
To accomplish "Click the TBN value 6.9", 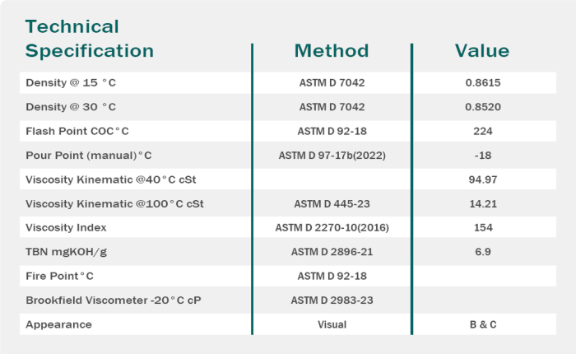I will point(482,252).
